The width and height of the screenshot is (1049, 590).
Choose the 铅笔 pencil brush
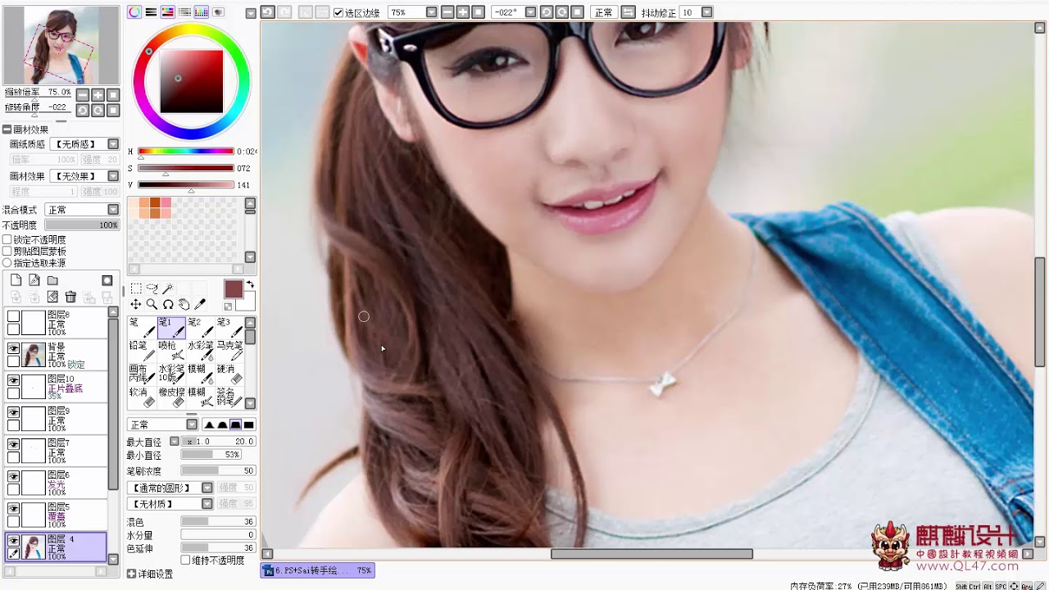point(142,351)
